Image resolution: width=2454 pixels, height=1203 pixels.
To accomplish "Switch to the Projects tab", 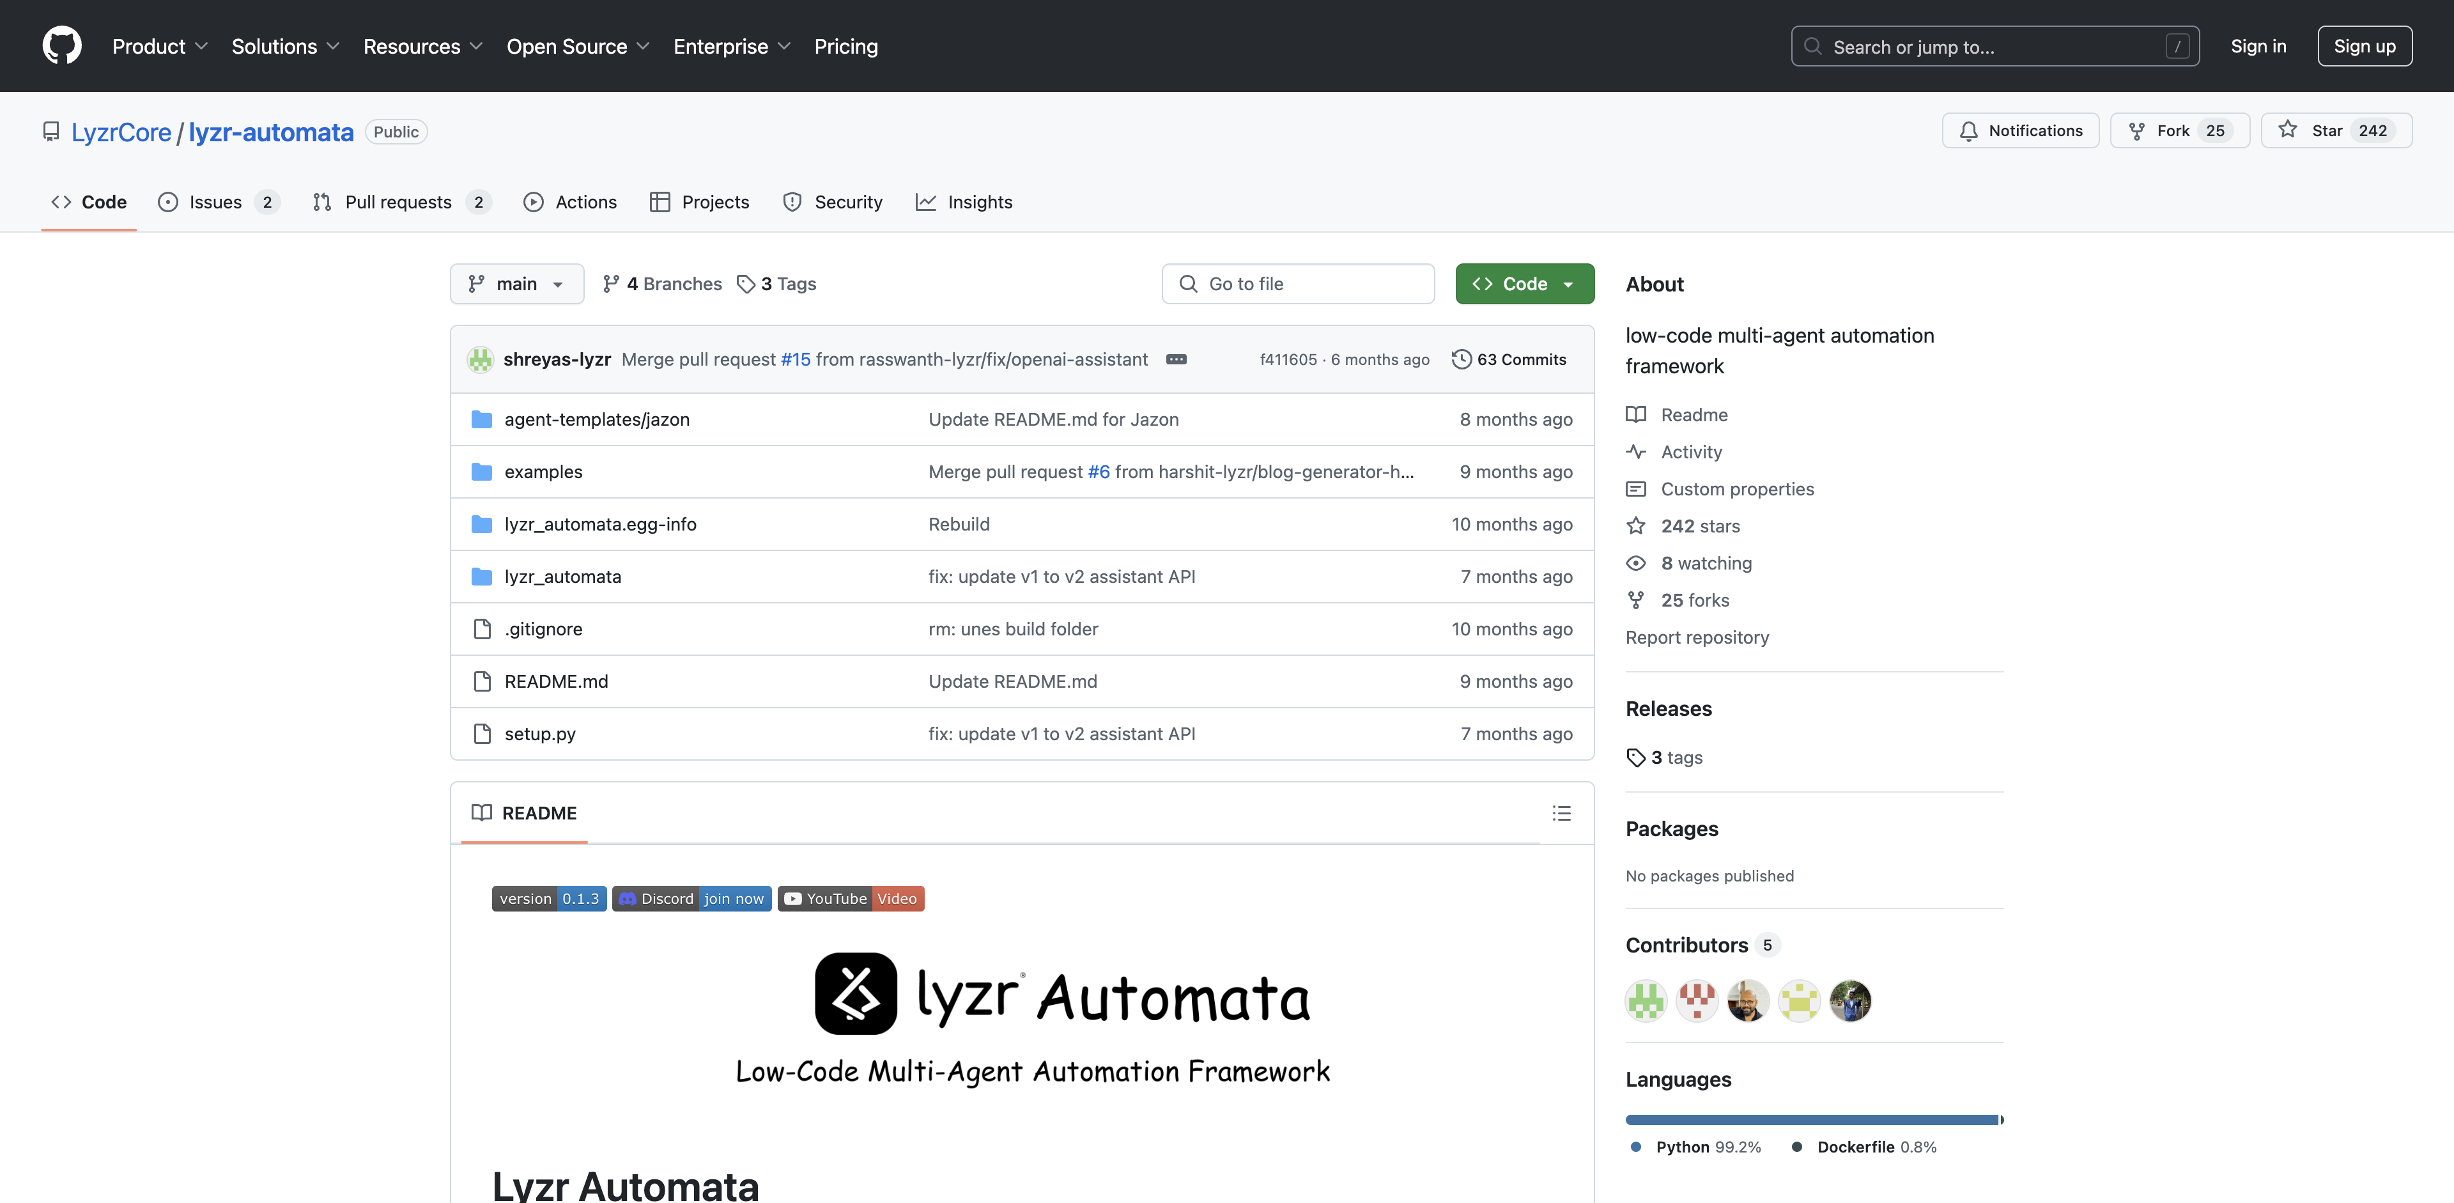I will tap(699, 202).
